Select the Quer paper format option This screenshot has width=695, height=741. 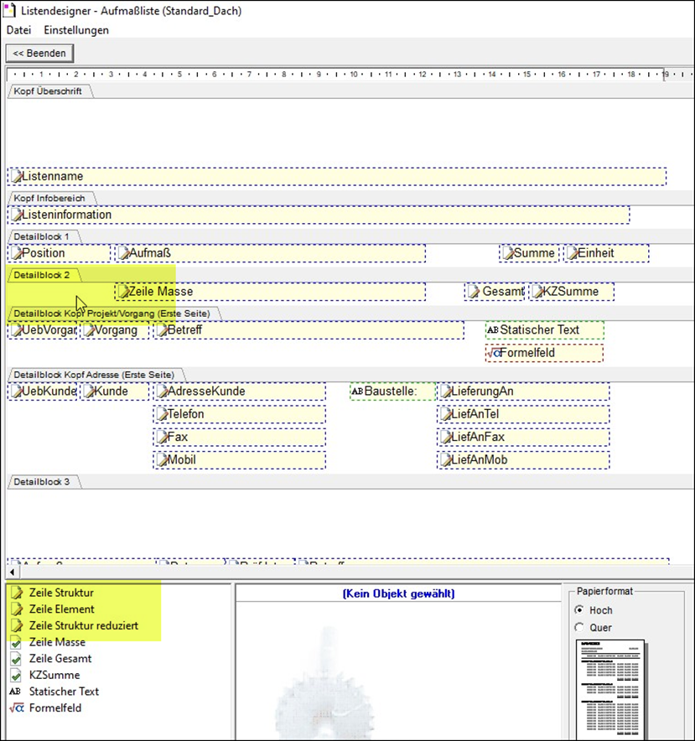point(579,627)
